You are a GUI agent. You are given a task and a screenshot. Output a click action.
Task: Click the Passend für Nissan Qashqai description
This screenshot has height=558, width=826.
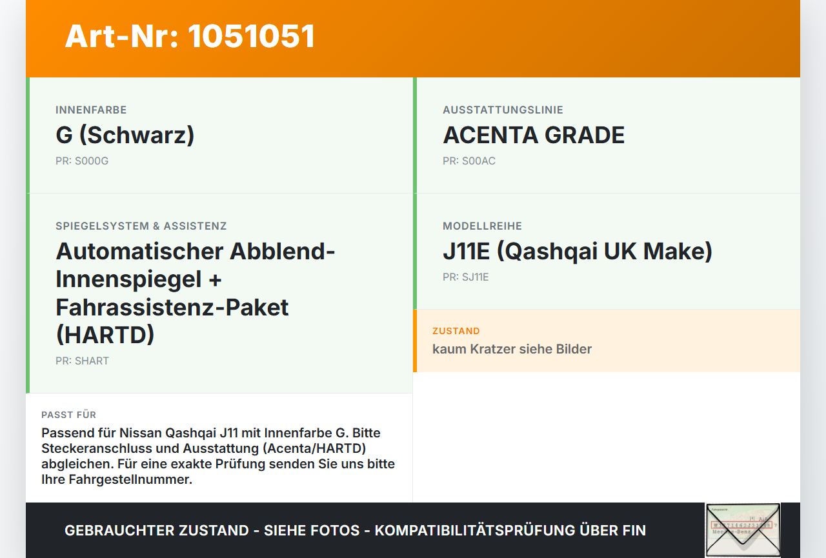tap(218, 456)
